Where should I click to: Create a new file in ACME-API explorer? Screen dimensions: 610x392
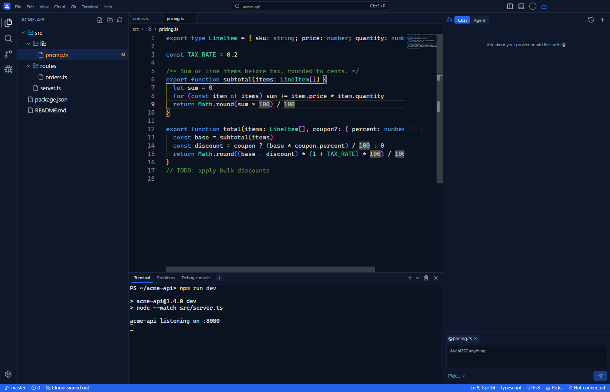tap(100, 20)
